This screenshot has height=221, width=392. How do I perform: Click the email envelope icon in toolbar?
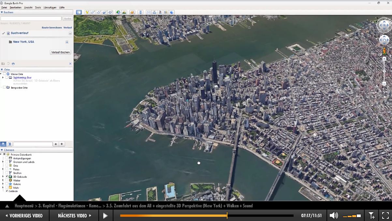click(149, 12)
